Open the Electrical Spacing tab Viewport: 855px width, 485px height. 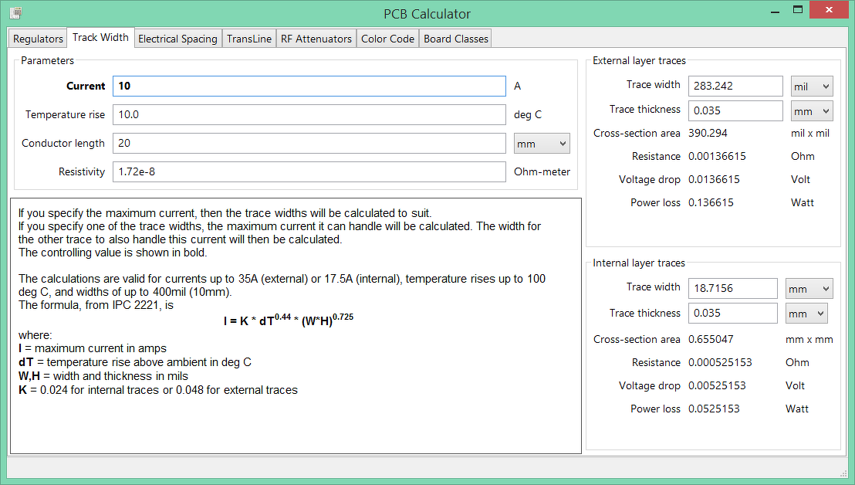coord(177,39)
